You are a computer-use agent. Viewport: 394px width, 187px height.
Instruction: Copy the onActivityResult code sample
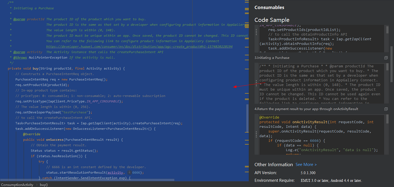tap(386, 109)
